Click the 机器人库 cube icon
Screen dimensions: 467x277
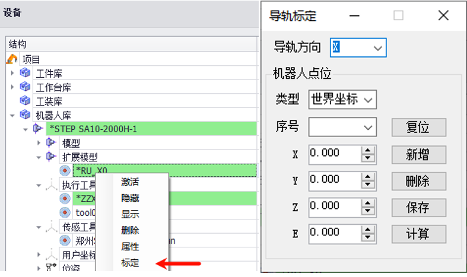(x=25, y=114)
